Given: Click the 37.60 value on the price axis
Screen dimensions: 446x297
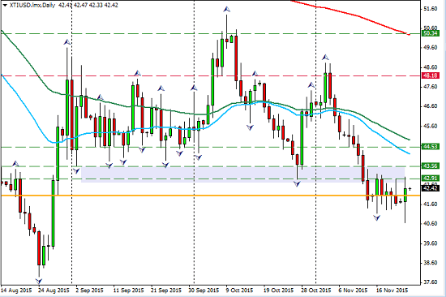Looking at the screenshot, I should (431, 282).
